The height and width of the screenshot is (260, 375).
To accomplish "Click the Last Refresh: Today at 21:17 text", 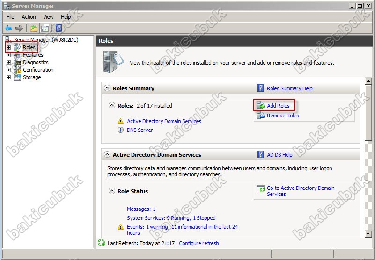I will [141, 243].
